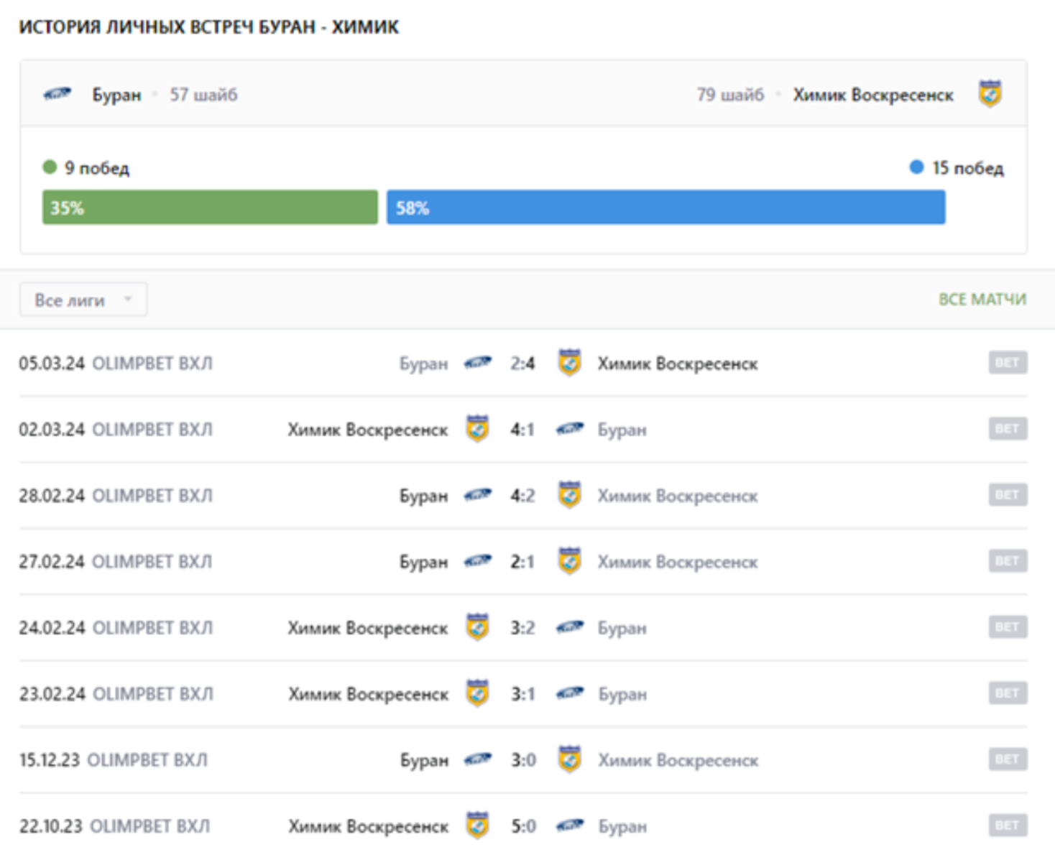Image resolution: width=1055 pixels, height=865 pixels.
Task: Click BET button for 24.02.24 match
Action: click(x=1008, y=627)
